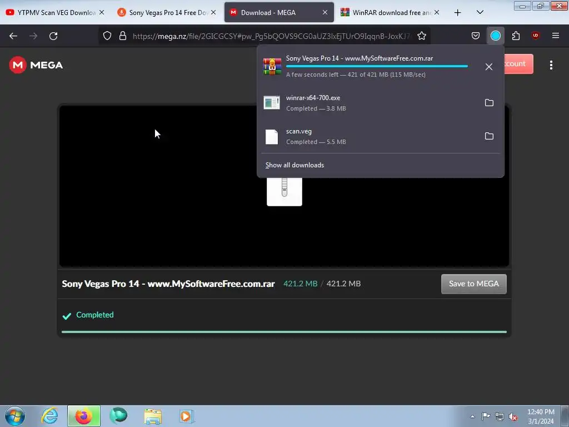Toggle the Firefox downloads panel button
Image resolution: width=569 pixels, height=427 pixels.
[495, 36]
